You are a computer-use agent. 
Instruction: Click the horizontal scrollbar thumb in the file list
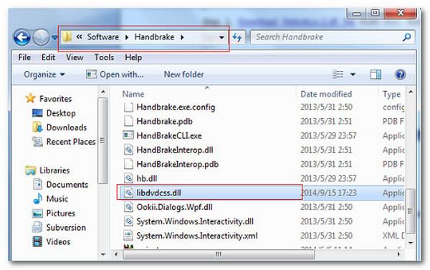click(x=219, y=254)
